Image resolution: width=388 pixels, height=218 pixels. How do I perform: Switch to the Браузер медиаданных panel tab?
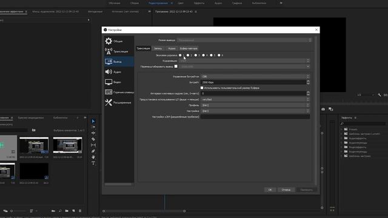point(31,118)
